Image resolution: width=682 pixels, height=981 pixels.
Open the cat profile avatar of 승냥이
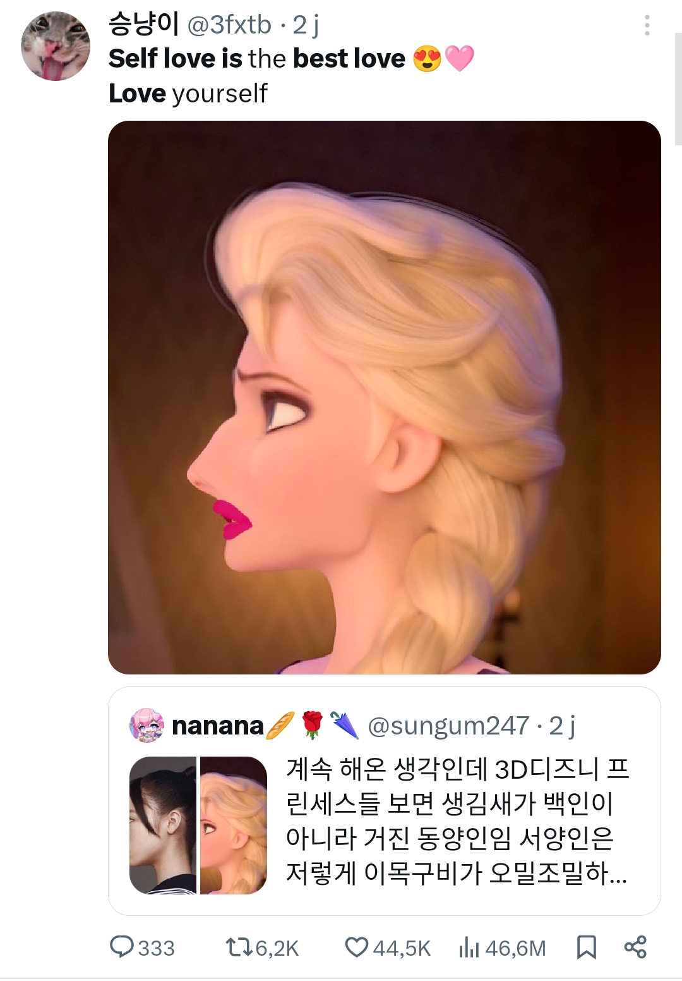(x=56, y=46)
